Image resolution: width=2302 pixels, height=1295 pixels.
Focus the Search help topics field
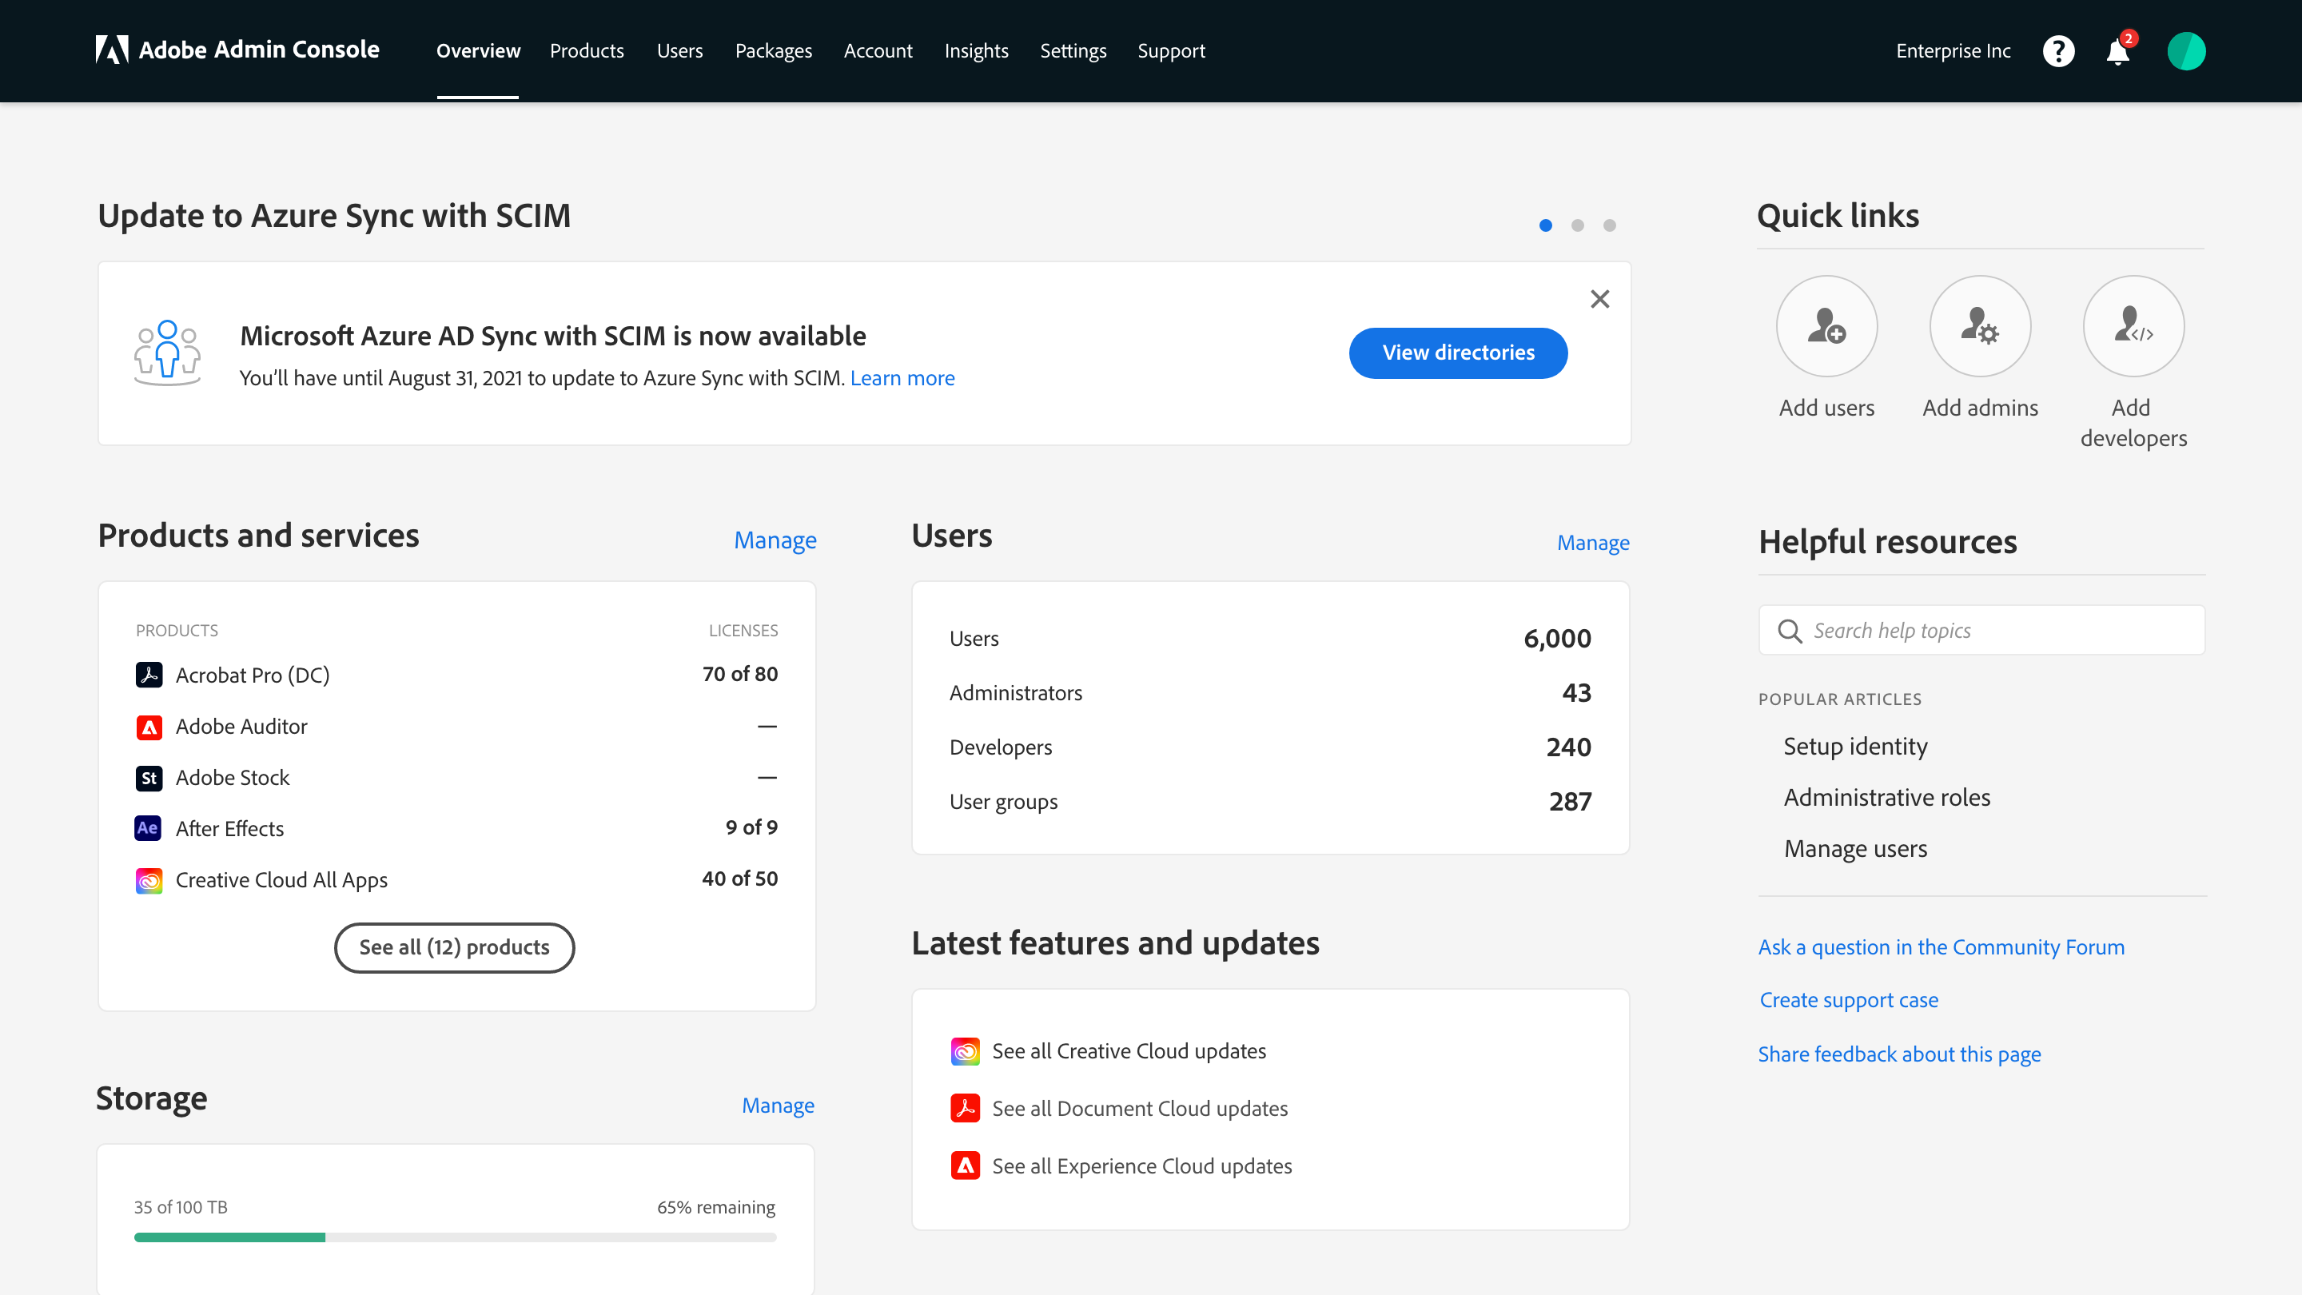click(x=1981, y=631)
